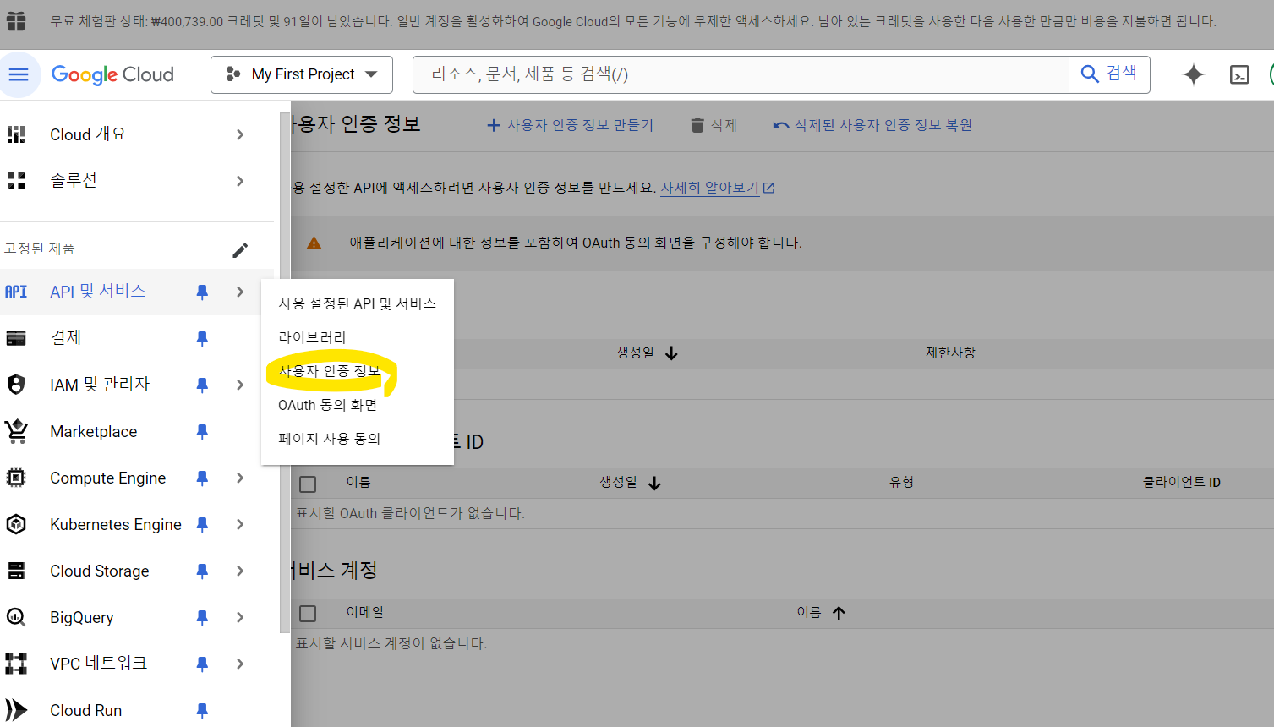Image resolution: width=1274 pixels, height=727 pixels.
Task: Click the Kubernetes Engine hexagon icon
Action: [16, 524]
